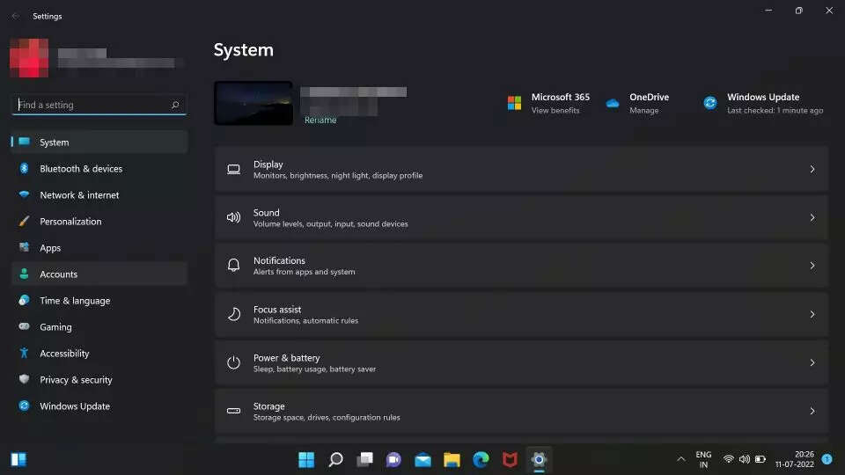This screenshot has width=845, height=475.
Task: Open the OneDrive cloud icon
Action: click(613, 104)
